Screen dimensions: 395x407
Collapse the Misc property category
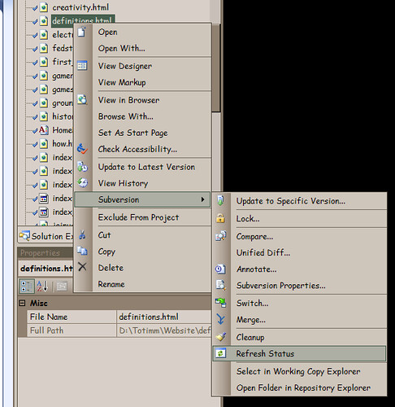[22, 303]
